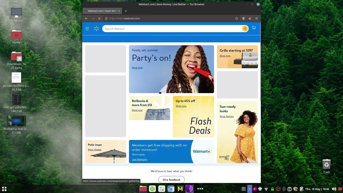Stop loading the page

coord(99,18)
